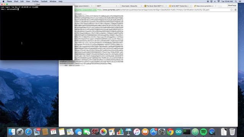Close the Seven Best MQTT tab
The width and height of the screenshot is (244, 137).
tap(166, 6)
